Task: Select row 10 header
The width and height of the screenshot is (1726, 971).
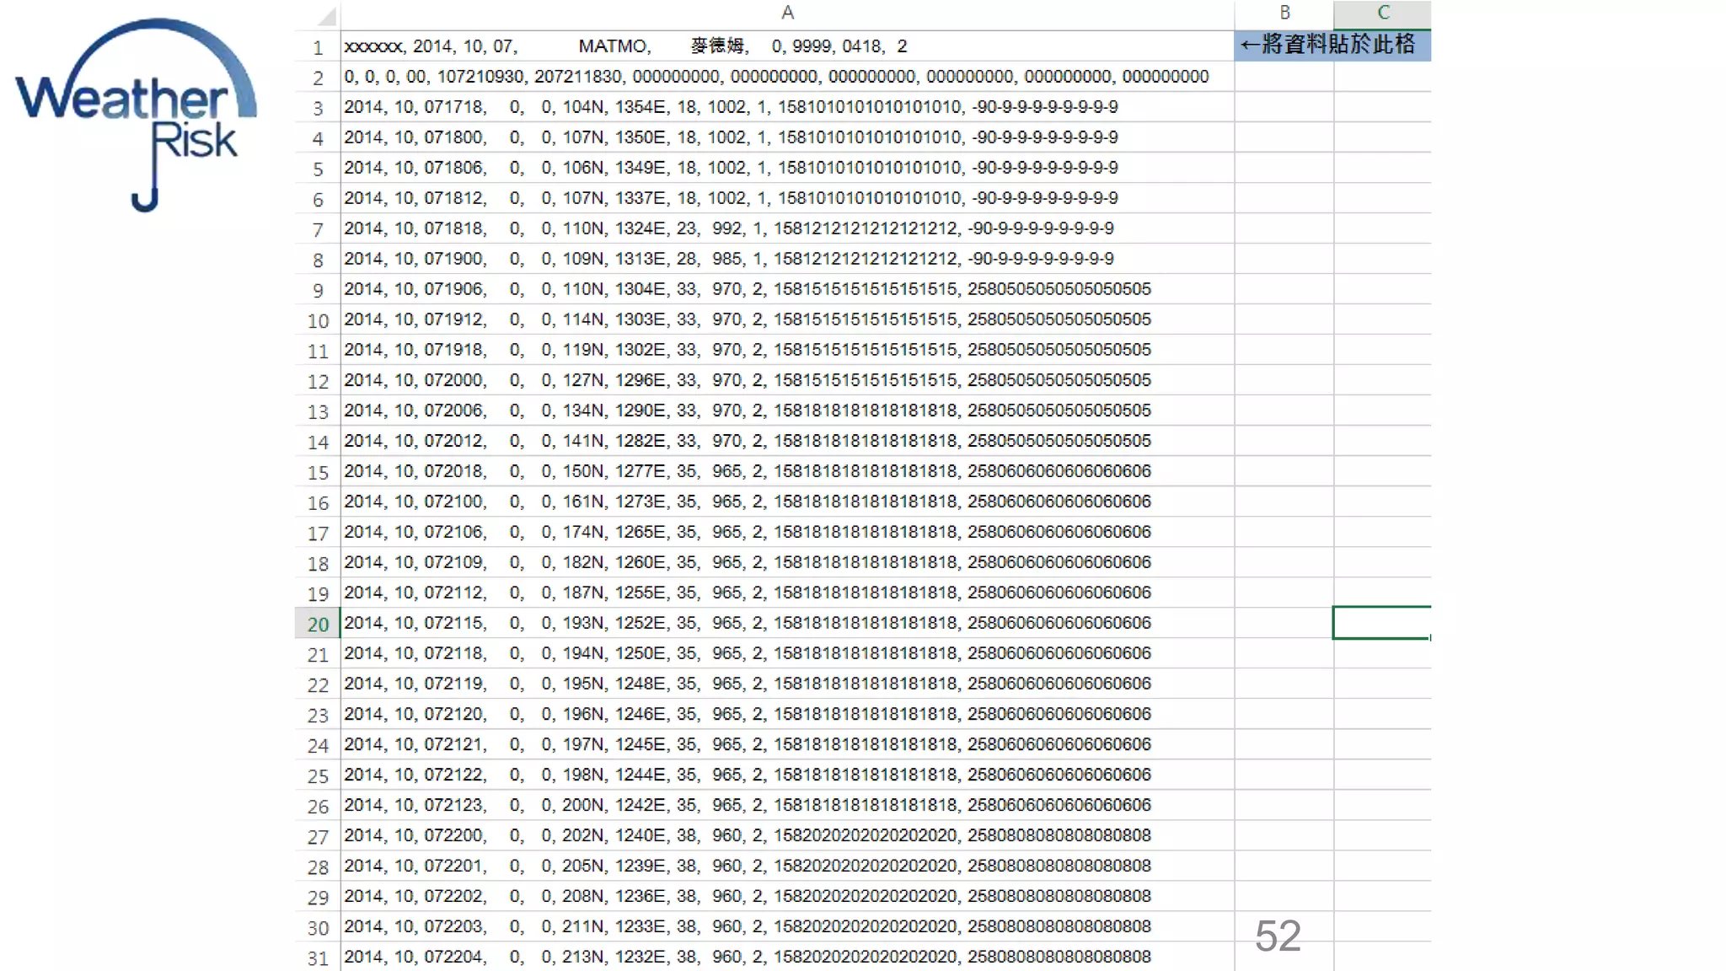Action: pyautogui.click(x=318, y=320)
